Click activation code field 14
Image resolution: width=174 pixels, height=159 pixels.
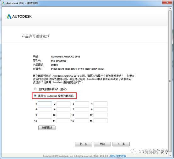(63, 121)
